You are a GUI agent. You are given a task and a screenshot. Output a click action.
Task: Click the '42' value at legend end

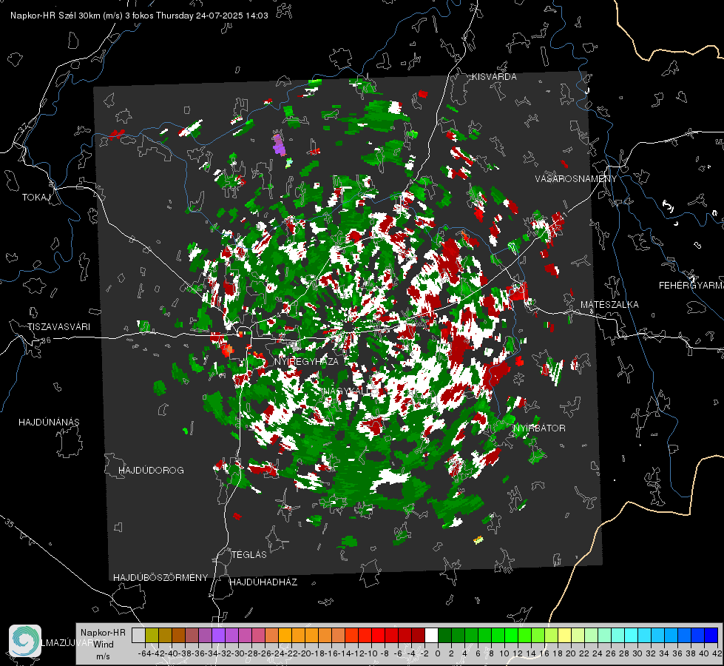pyautogui.click(x=717, y=653)
